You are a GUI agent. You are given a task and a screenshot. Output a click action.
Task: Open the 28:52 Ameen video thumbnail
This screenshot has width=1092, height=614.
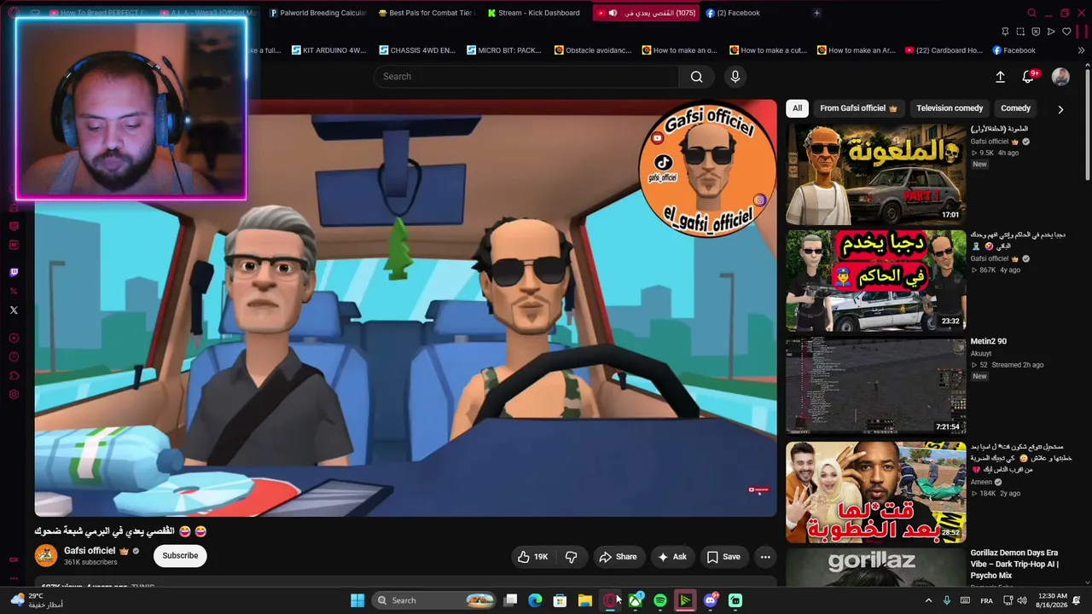click(875, 492)
